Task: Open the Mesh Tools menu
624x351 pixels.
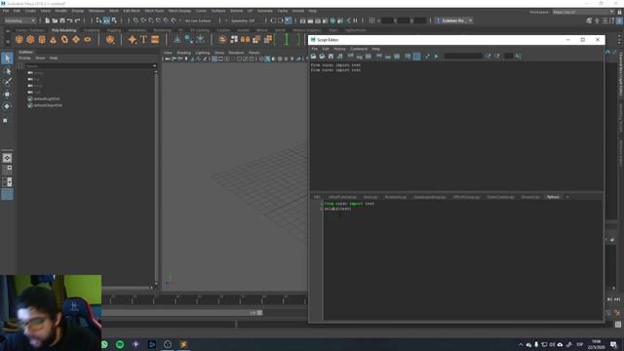Action: pyautogui.click(x=154, y=11)
